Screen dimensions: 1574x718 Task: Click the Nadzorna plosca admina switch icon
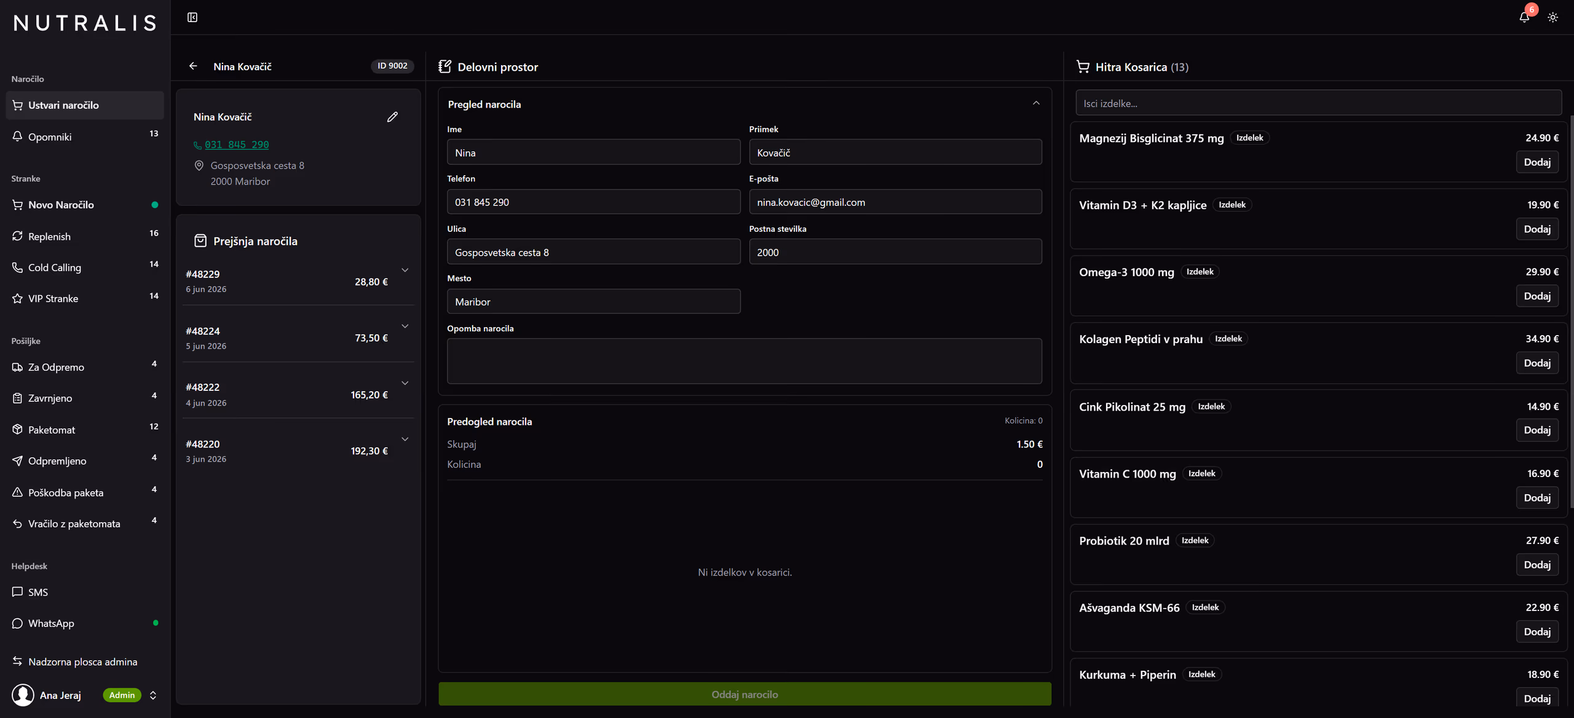point(17,661)
